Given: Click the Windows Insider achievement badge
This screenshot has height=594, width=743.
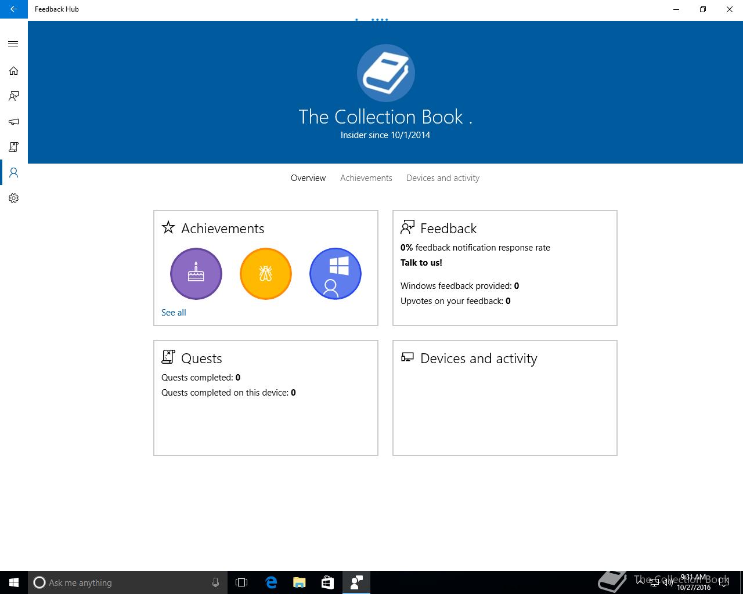Looking at the screenshot, I should [x=336, y=274].
